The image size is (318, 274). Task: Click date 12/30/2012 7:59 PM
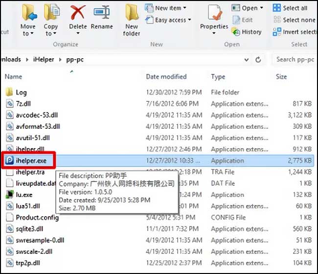pyautogui.click(x=174, y=92)
